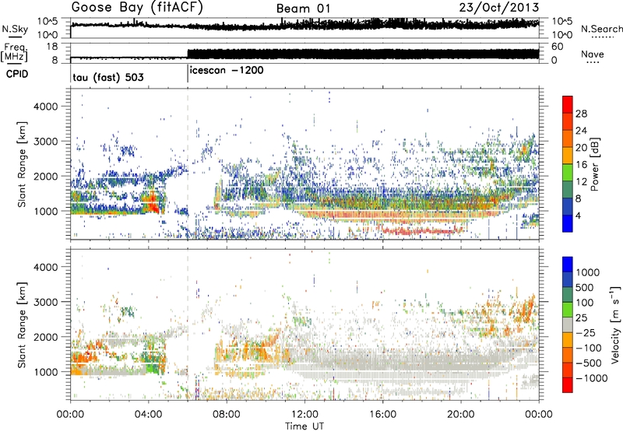The width and height of the screenshot is (623, 431).
Task: Click the 'icescan -1200' CPID entry
Action: (x=227, y=71)
